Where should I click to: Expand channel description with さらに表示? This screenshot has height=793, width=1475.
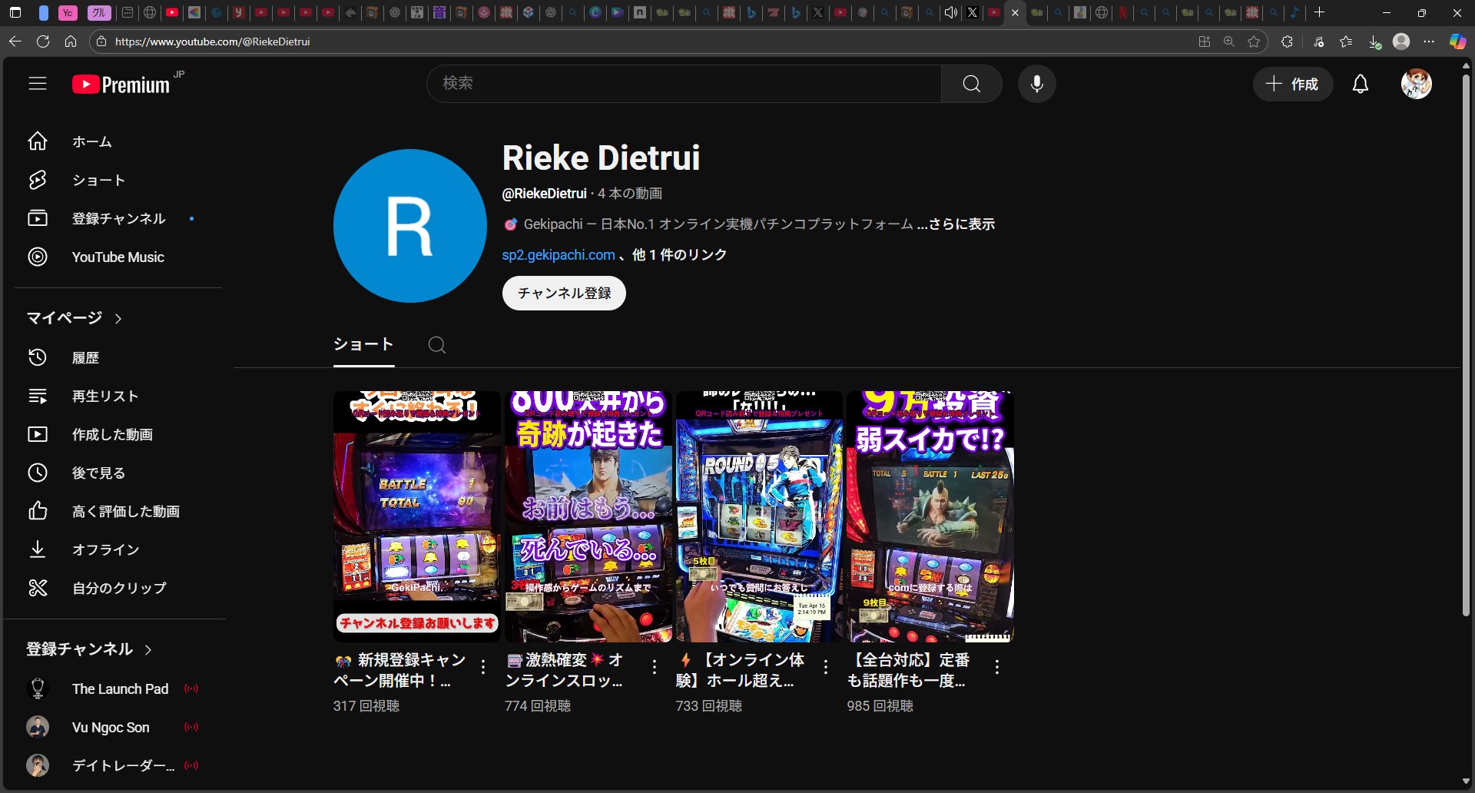[956, 224]
